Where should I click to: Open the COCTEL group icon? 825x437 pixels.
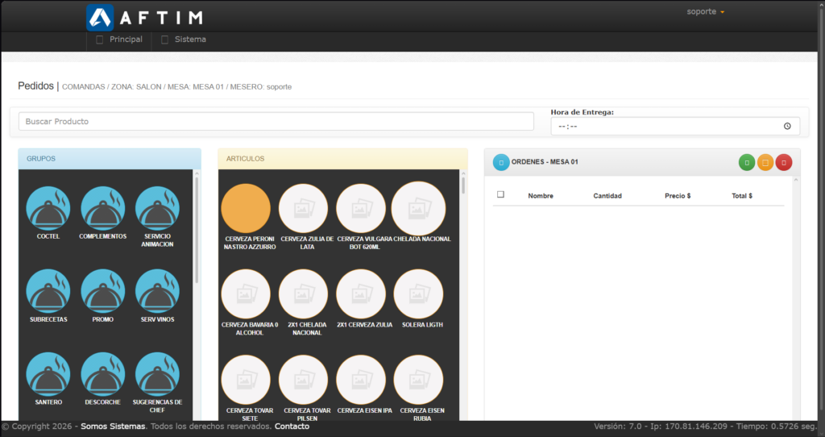coord(48,208)
